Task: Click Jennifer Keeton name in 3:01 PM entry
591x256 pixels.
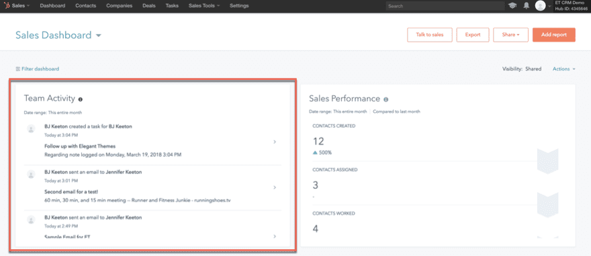Action: pos(124,172)
